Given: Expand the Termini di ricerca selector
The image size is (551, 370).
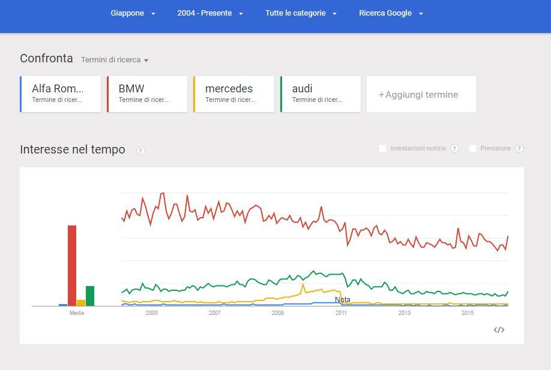Looking at the screenshot, I should click(115, 60).
